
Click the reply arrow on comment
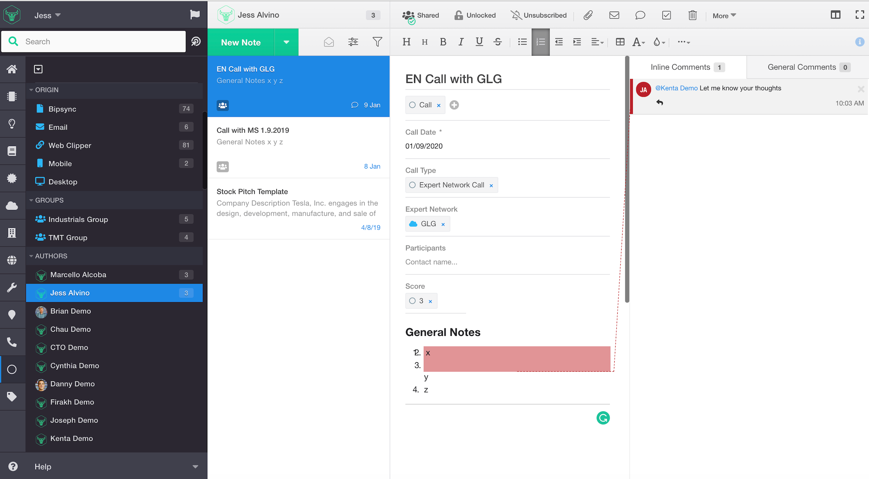pos(660,103)
